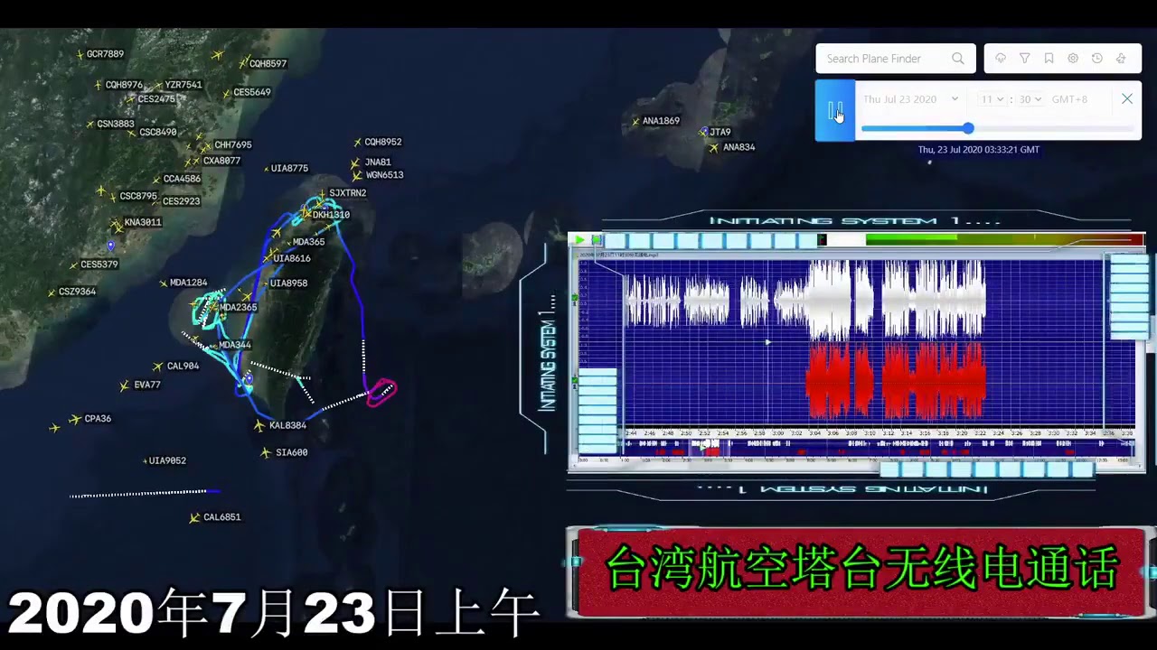Screen dimensions: 1157x650
Task: Select the ANA1869 aircraft icon
Action: click(635, 121)
